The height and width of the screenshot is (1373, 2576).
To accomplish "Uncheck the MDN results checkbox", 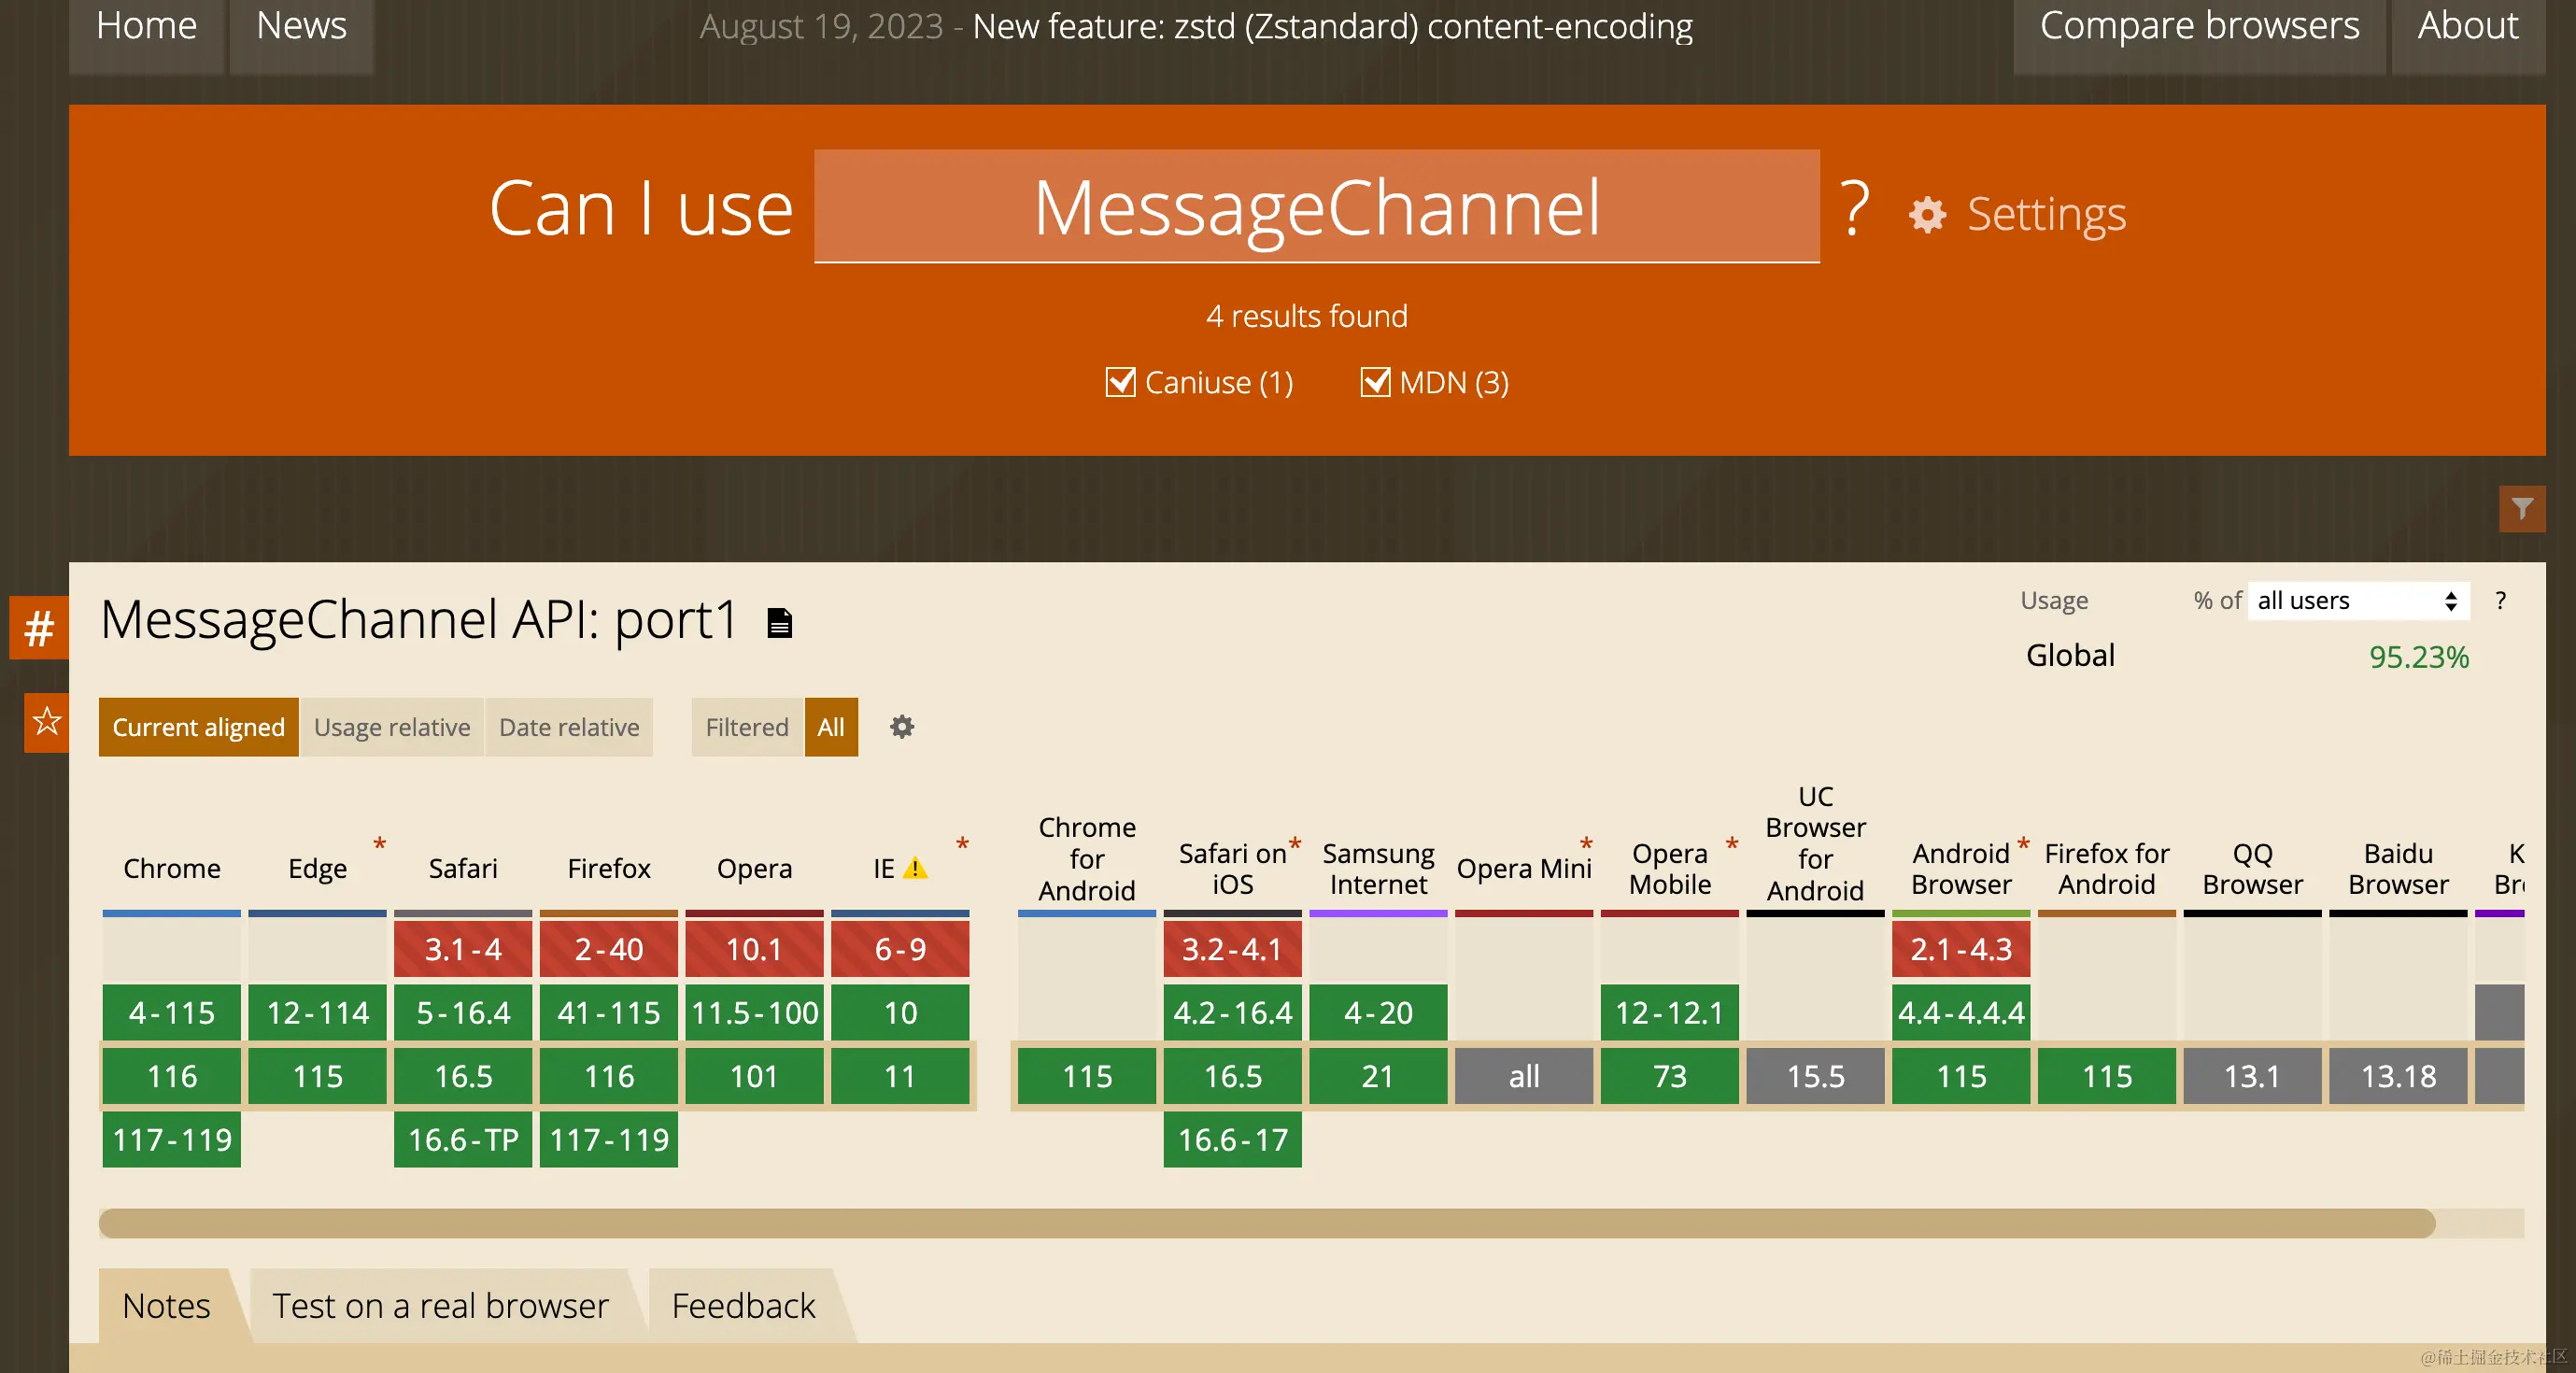I will (x=1375, y=382).
